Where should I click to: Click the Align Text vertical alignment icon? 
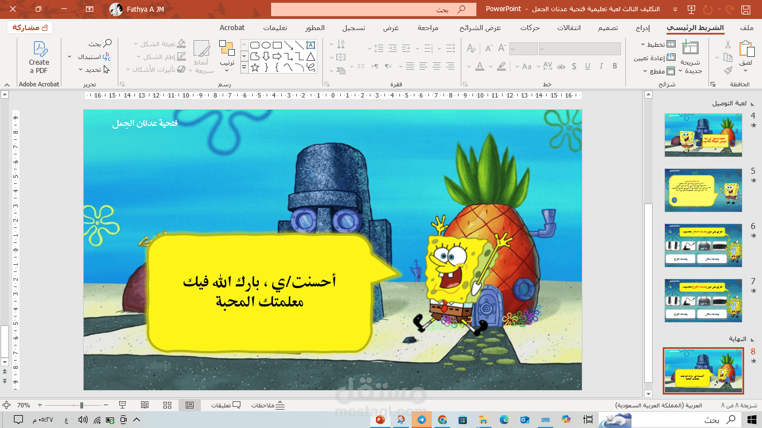click(x=341, y=57)
